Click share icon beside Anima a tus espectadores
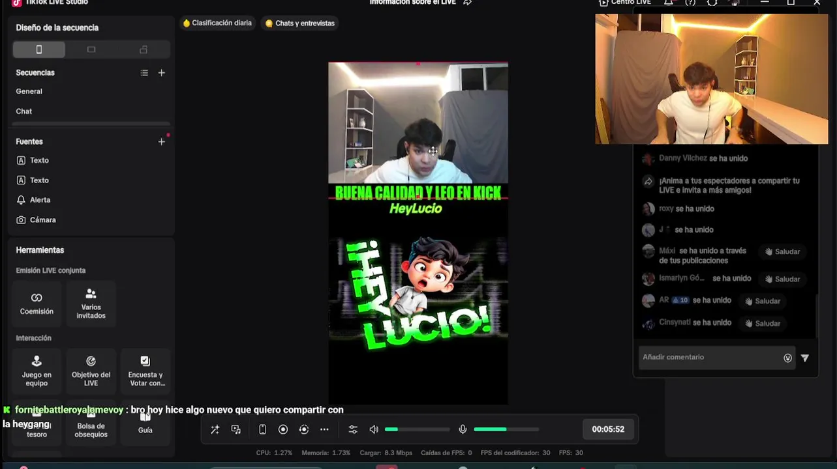This screenshot has height=469, width=837. pyautogui.click(x=648, y=182)
